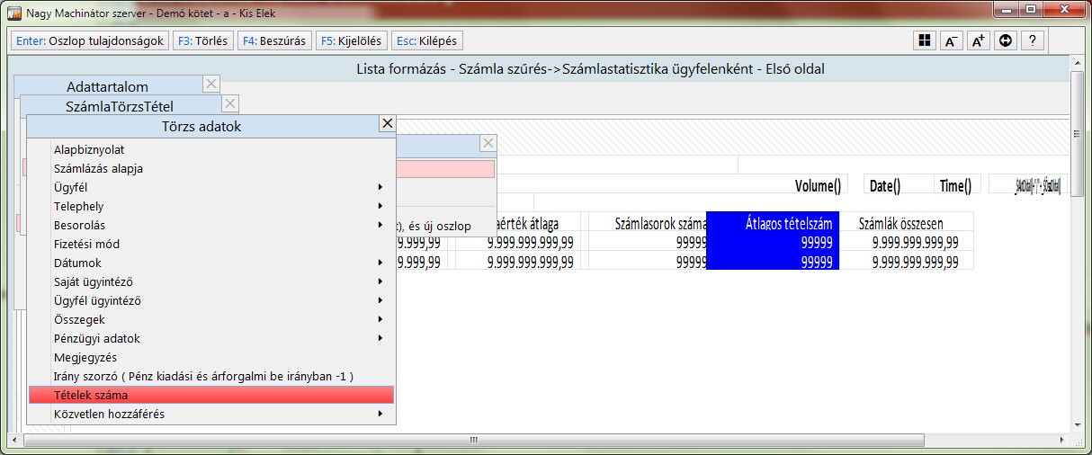Expand the Pénzügyi adatok submenu

(210, 338)
